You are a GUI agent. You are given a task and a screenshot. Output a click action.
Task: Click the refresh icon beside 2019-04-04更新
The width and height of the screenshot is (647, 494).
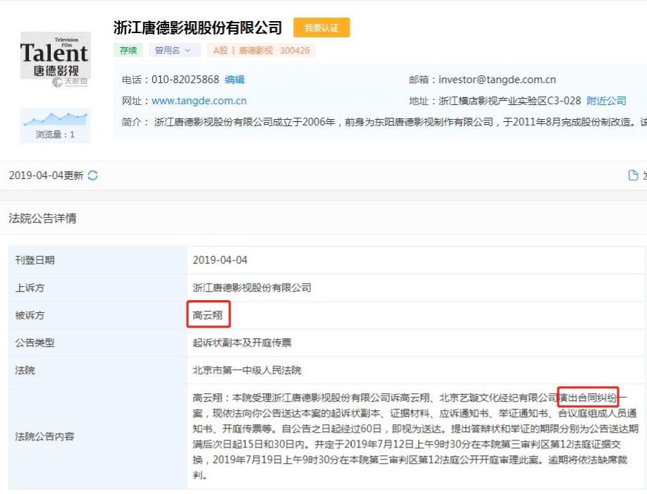[93, 175]
